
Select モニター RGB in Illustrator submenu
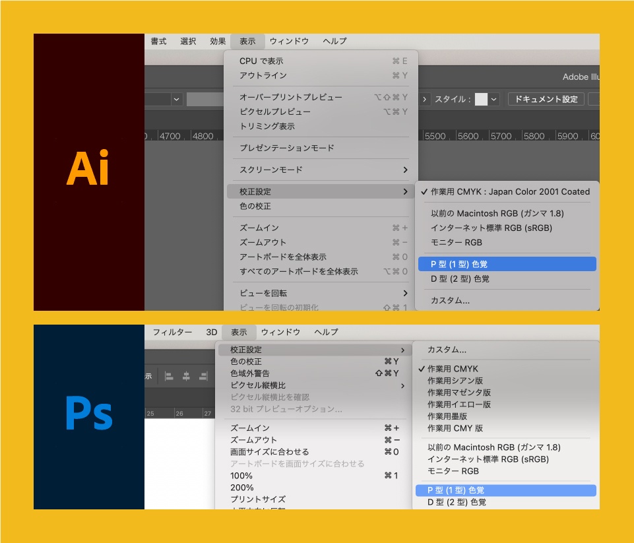click(x=507, y=243)
